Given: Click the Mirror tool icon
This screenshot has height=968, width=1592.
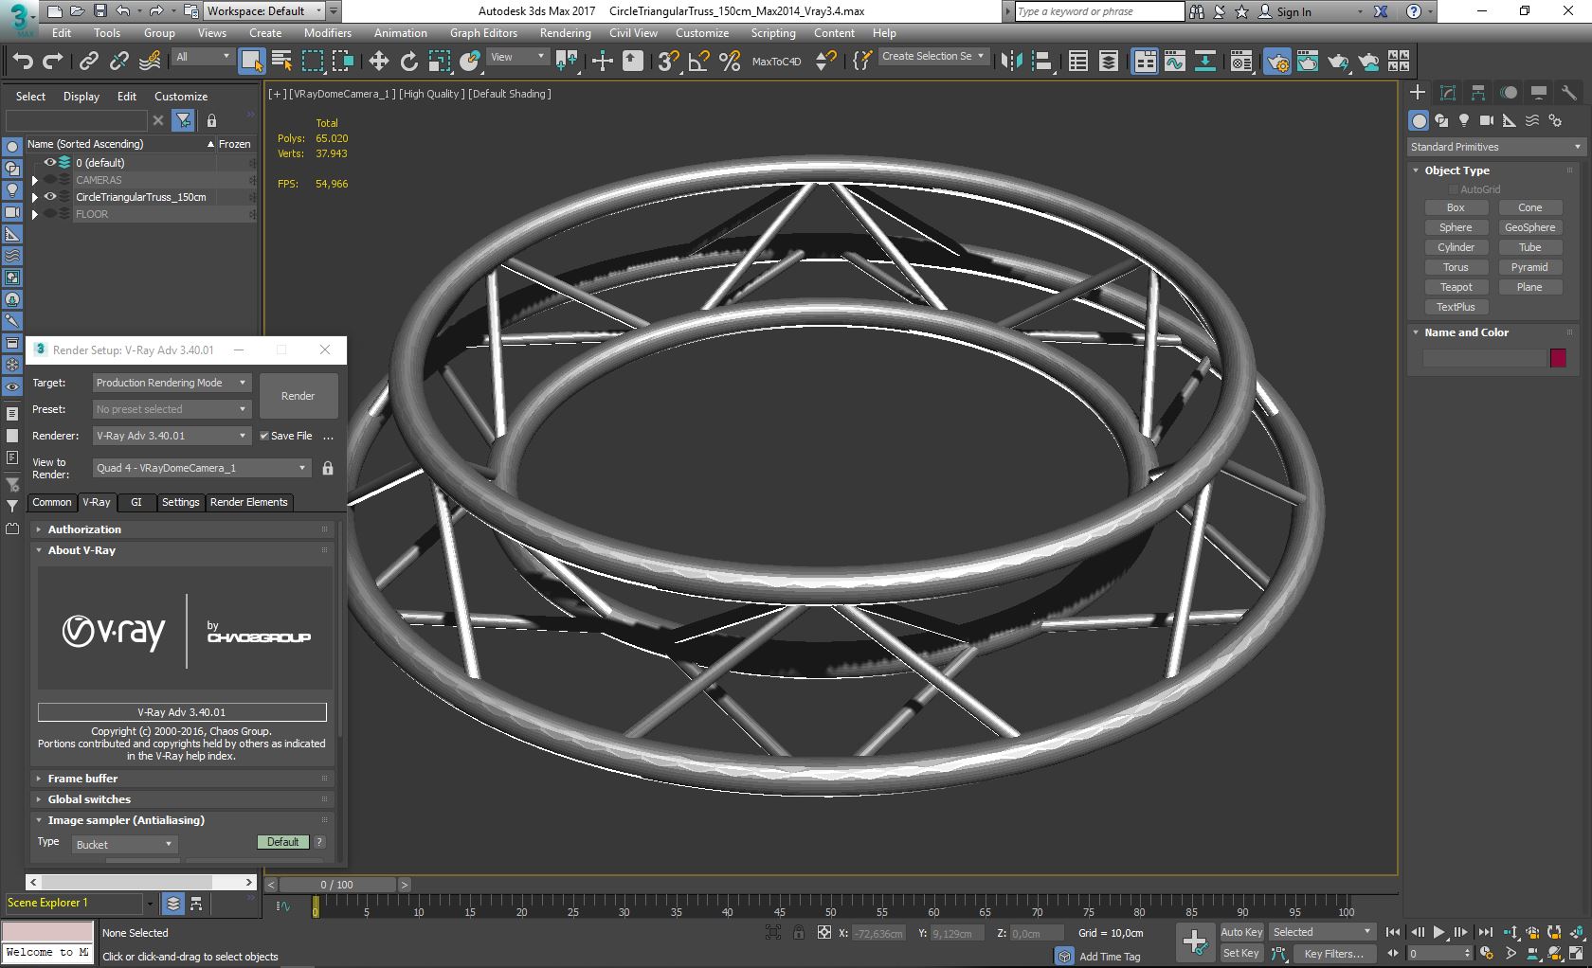Looking at the screenshot, I should [x=1011, y=62].
